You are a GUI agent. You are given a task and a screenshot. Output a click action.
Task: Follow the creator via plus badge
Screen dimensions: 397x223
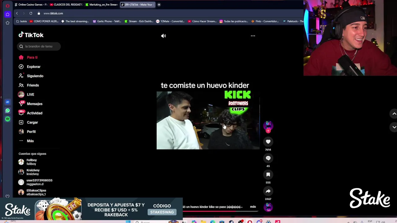click(268, 131)
